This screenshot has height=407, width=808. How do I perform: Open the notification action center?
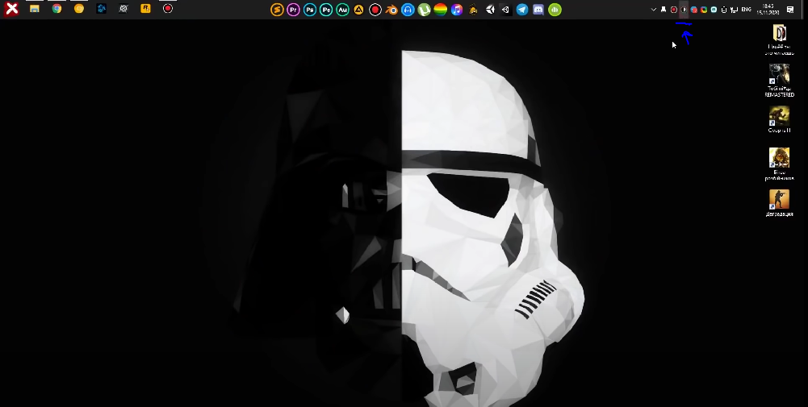tap(790, 10)
